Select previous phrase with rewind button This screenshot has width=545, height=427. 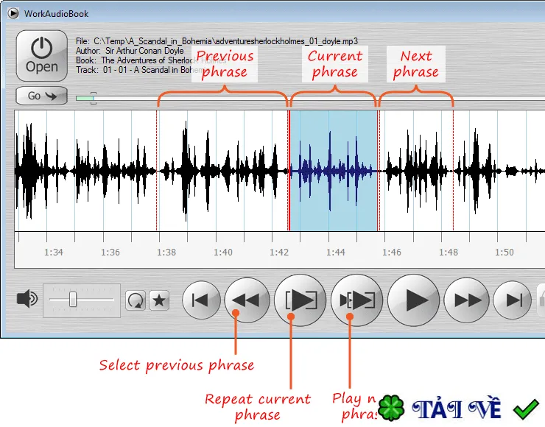(x=247, y=300)
